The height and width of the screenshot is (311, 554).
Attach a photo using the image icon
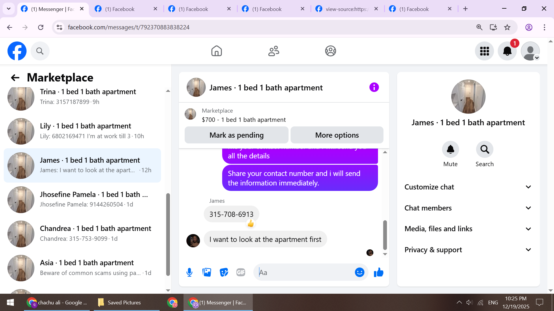tap(207, 272)
